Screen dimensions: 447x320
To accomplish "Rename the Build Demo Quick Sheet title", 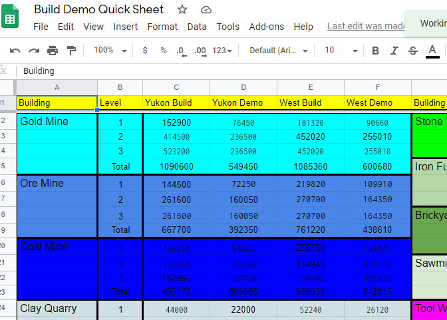I will [x=98, y=9].
